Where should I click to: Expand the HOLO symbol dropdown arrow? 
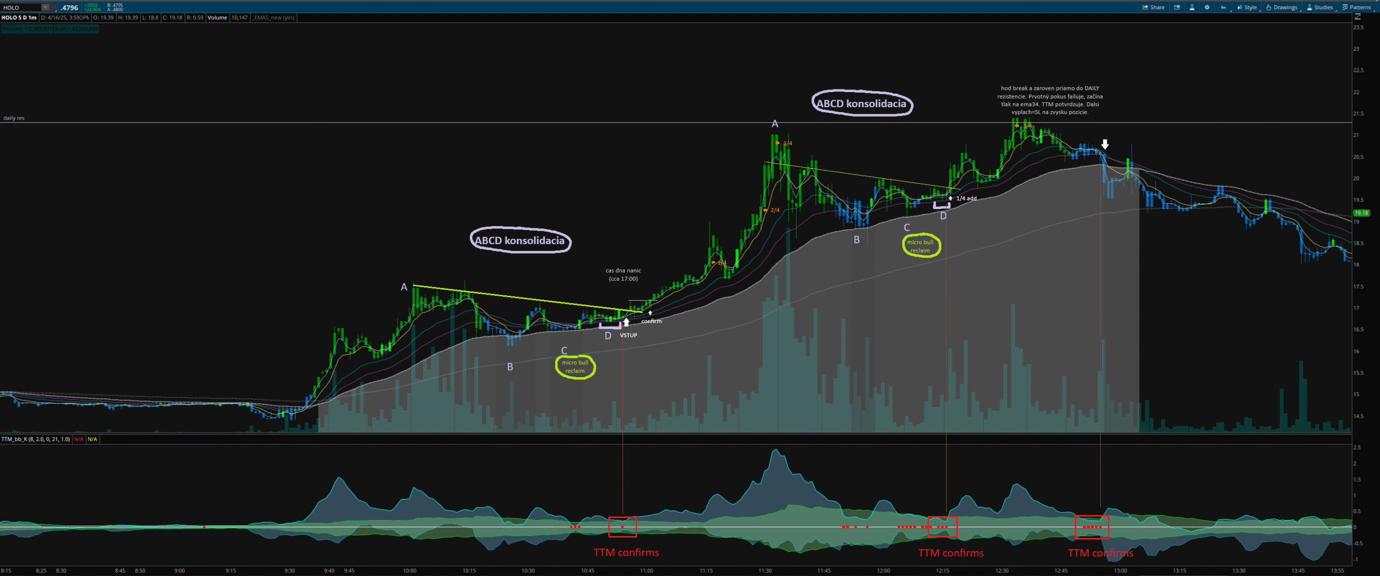(x=45, y=8)
